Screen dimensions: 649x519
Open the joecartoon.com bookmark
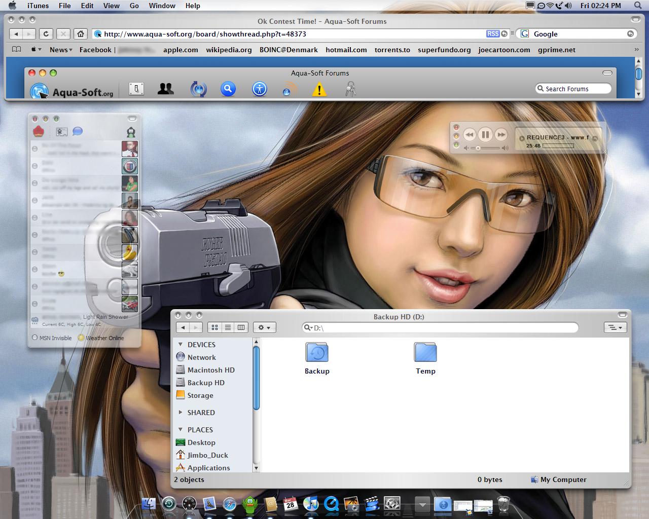504,50
